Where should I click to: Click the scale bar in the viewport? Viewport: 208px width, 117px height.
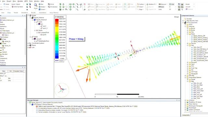[117, 94]
